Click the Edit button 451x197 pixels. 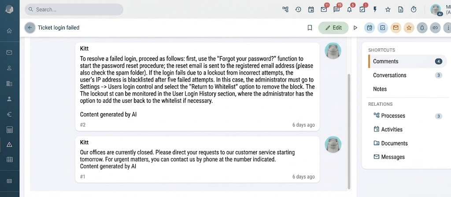(333, 28)
